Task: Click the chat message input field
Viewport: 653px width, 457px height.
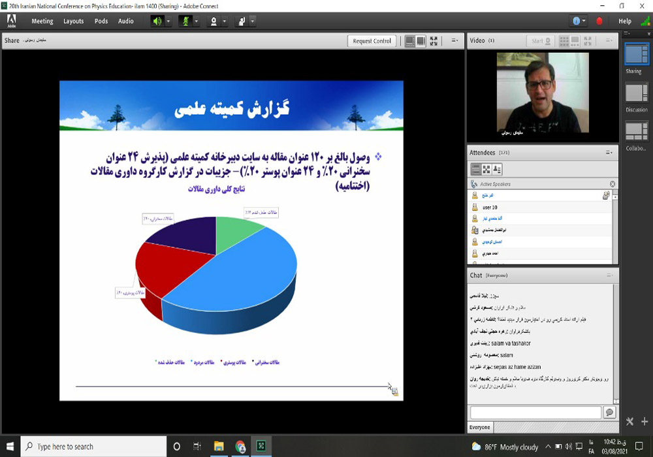Action: (535, 413)
